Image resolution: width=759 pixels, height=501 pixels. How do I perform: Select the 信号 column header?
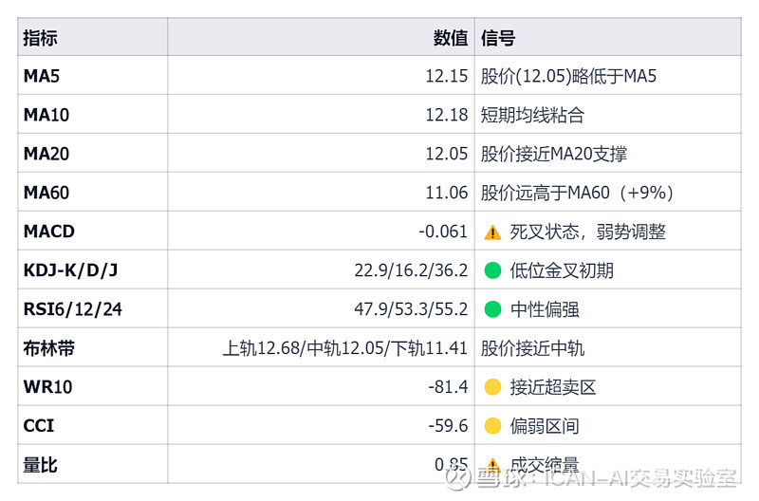click(498, 38)
